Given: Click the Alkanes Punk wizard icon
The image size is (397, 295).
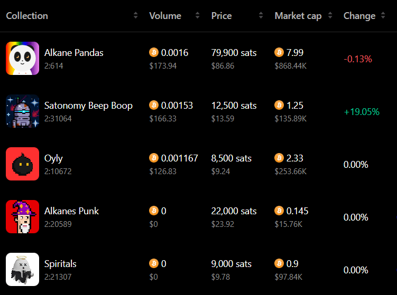Looking at the screenshot, I should 23,217.
